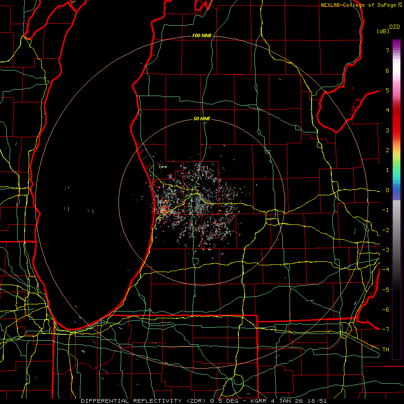Click the DZD legend title
The width and height of the screenshot is (404, 404).
(x=394, y=27)
